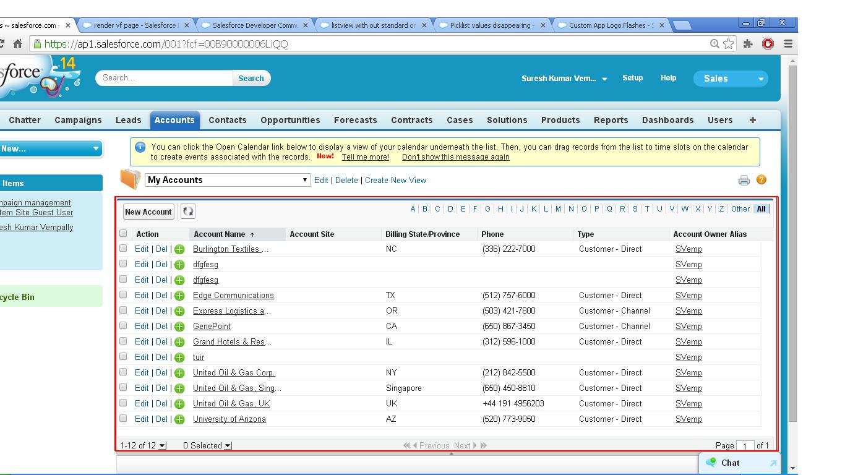Click the orange help question mark icon

pyautogui.click(x=761, y=179)
